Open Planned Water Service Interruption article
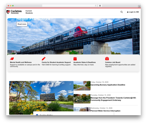The width and height of the screenshot is (147, 124). pyautogui.click(x=105, y=111)
